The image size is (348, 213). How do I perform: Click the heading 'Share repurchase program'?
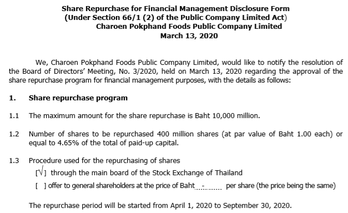pos(78,98)
